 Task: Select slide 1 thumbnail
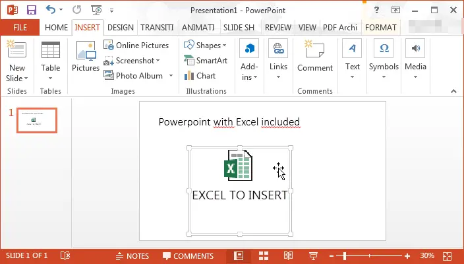coord(37,120)
